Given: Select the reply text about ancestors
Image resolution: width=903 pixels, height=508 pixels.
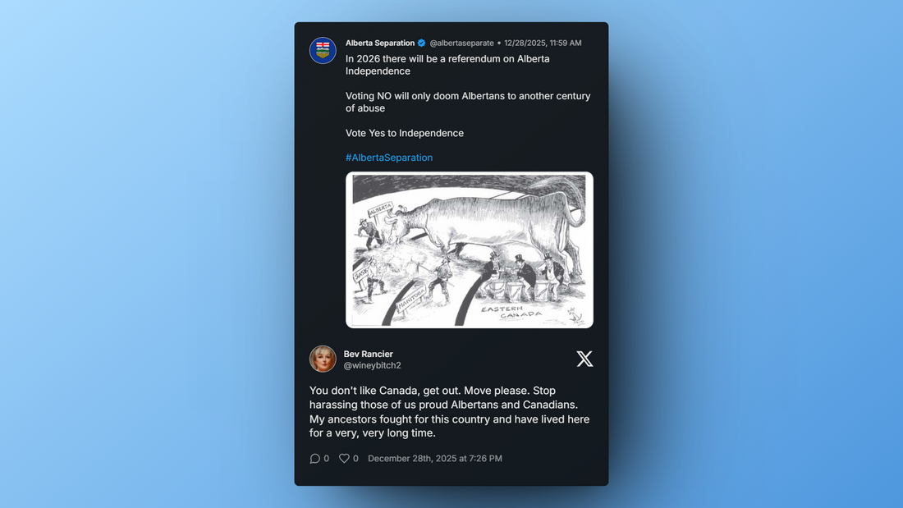Looking at the screenshot, I should (x=449, y=412).
